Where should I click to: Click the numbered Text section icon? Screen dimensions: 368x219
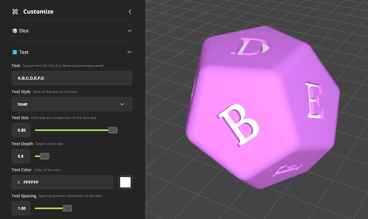pyautogui.click(x=14, y=52)
